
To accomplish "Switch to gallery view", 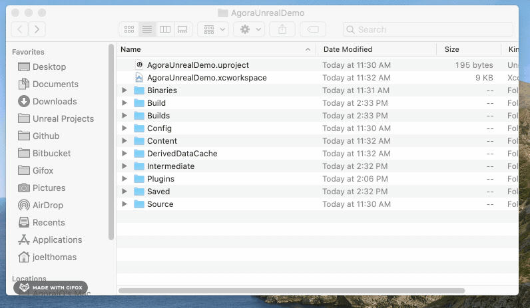I will click(x=183, y=29).
